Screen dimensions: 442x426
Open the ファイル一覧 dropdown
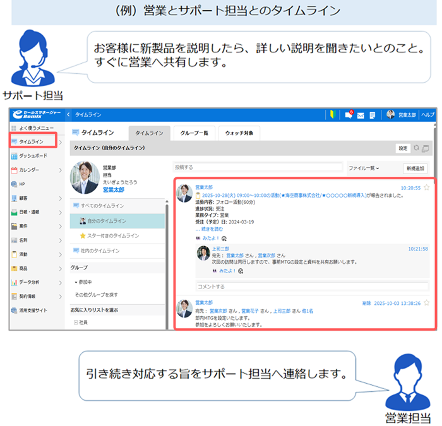(365, 169)
